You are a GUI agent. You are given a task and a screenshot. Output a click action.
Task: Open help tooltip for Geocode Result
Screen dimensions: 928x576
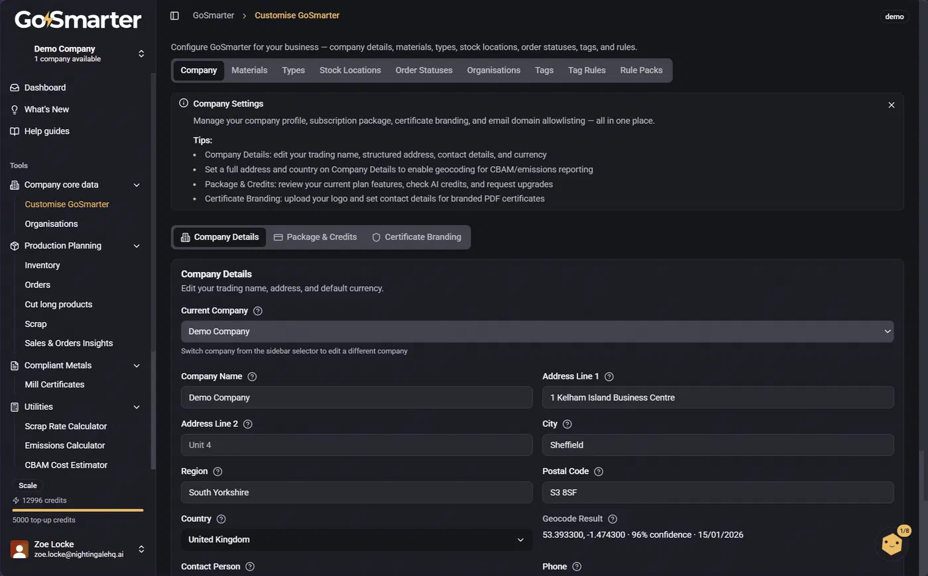point(612,519)
